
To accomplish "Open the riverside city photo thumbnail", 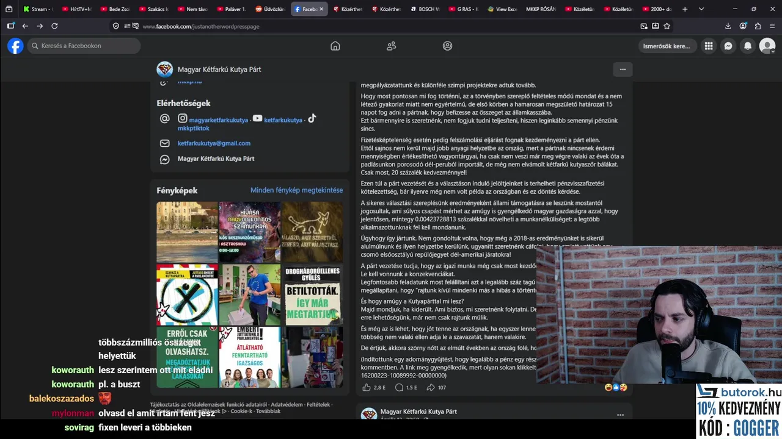I will point(187,232).
